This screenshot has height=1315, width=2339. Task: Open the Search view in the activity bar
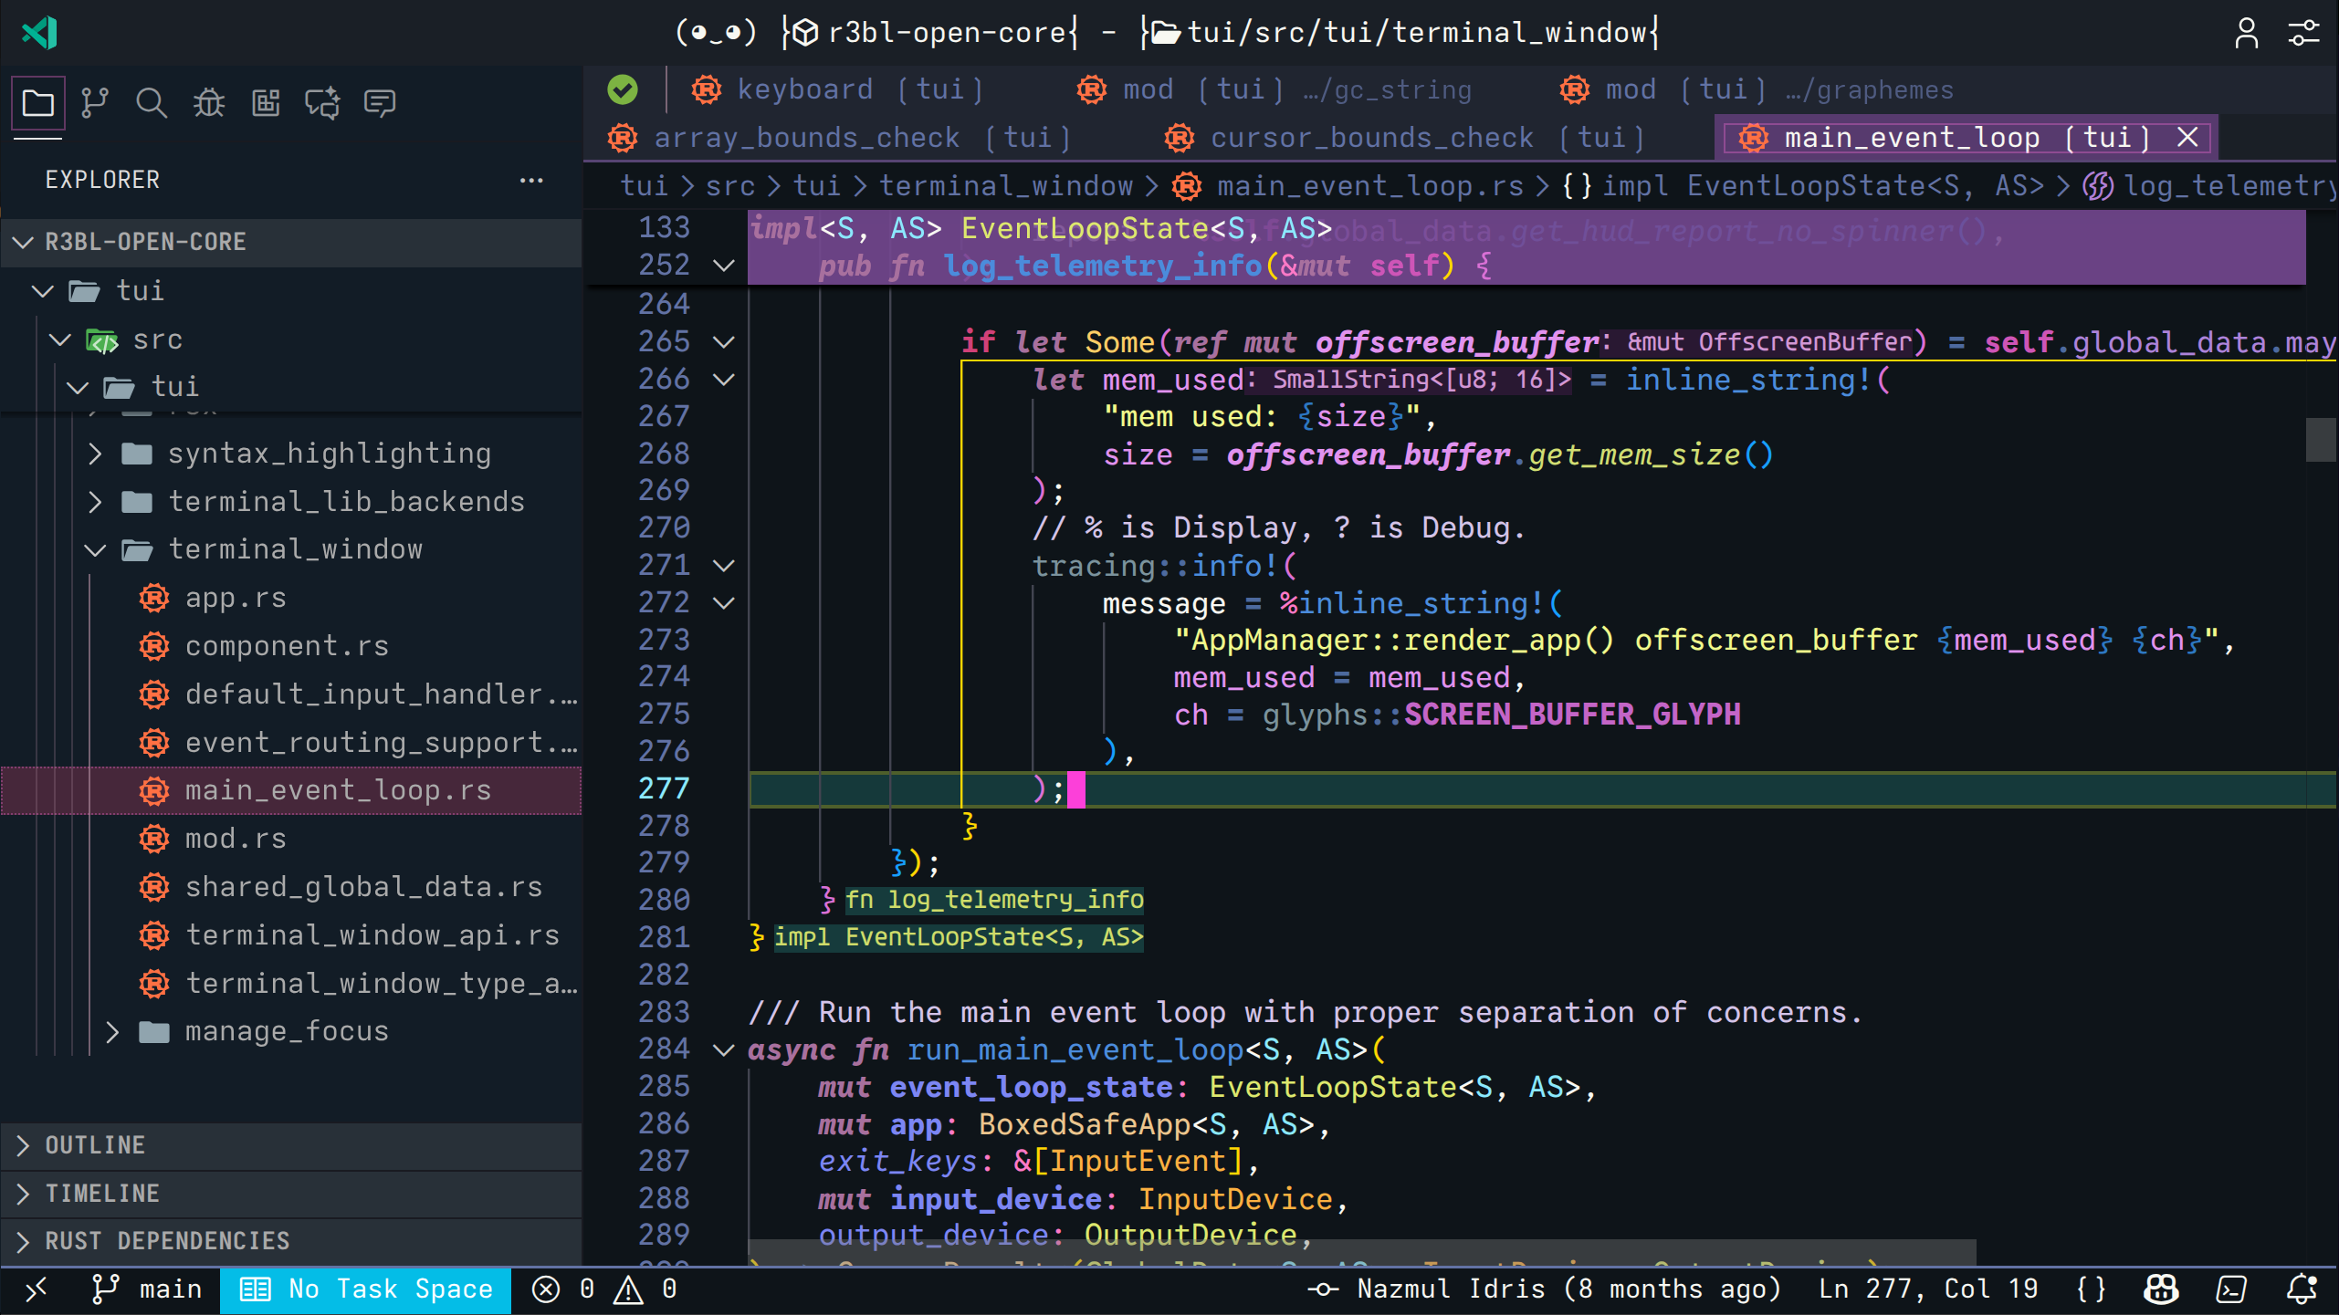point(151,102)
